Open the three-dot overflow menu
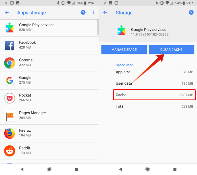 [93, 12]
